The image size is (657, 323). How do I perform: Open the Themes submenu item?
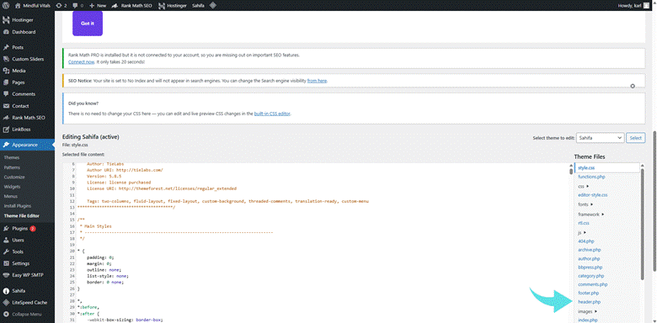(12, 158)
